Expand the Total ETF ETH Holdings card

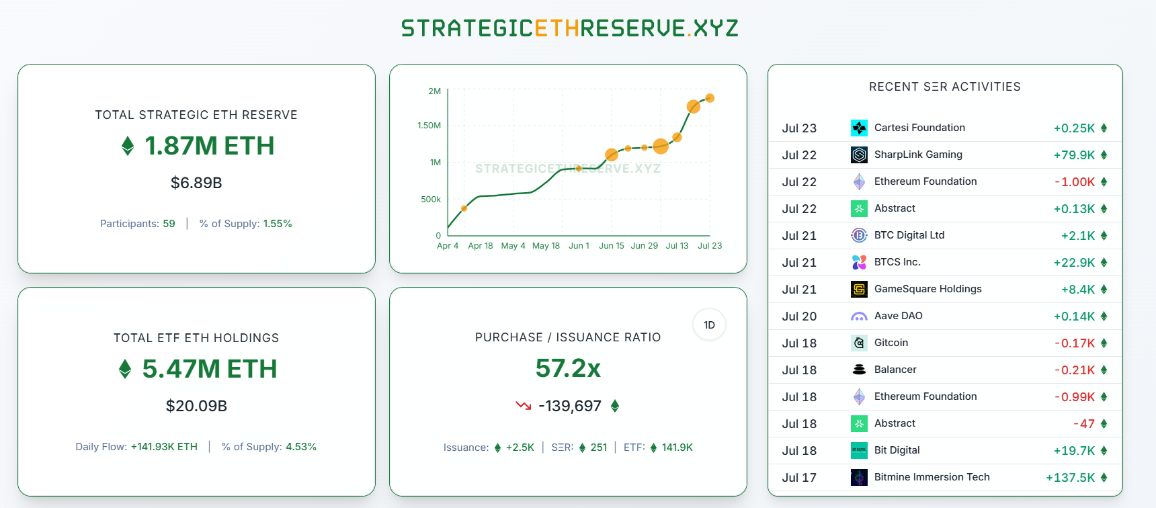click(x=196, y=390)
